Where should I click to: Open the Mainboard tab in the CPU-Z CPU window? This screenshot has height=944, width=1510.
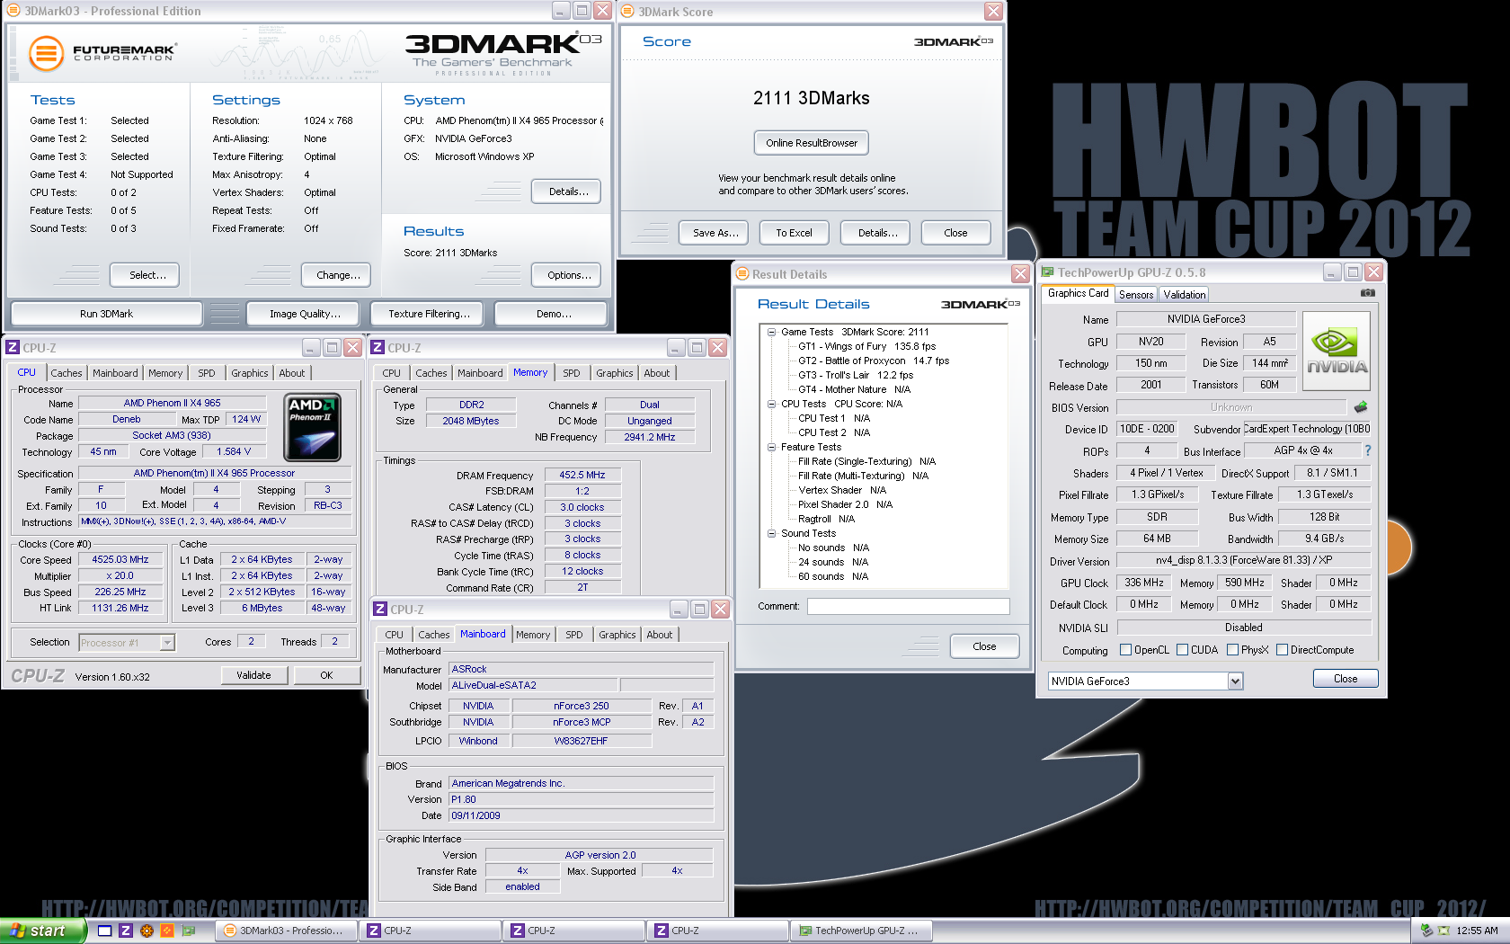(x=115, y=373)
